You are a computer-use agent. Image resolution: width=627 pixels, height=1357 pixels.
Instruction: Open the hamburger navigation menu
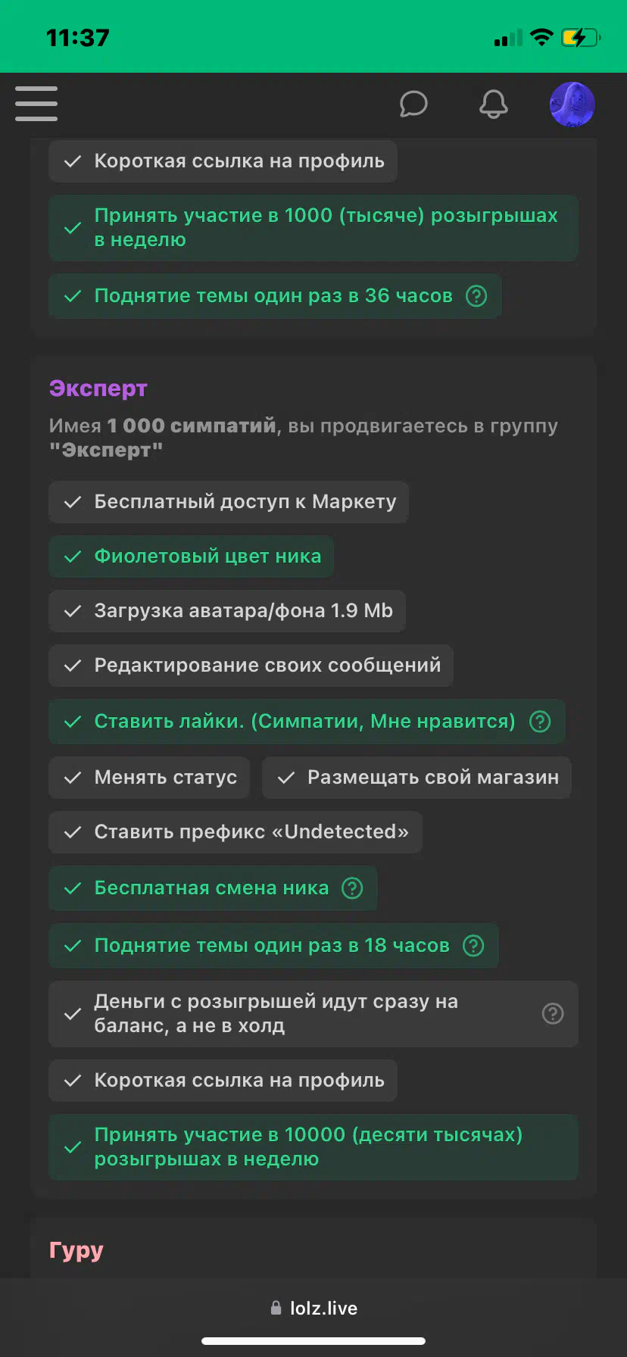point(36,104)
